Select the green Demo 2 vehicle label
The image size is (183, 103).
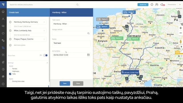tap(117, 38)
